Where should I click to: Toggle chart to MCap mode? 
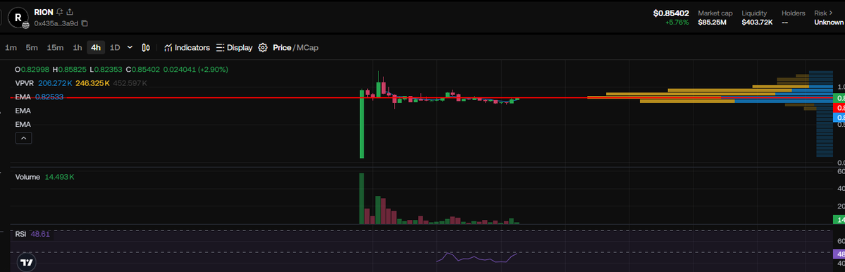[307, 47]
